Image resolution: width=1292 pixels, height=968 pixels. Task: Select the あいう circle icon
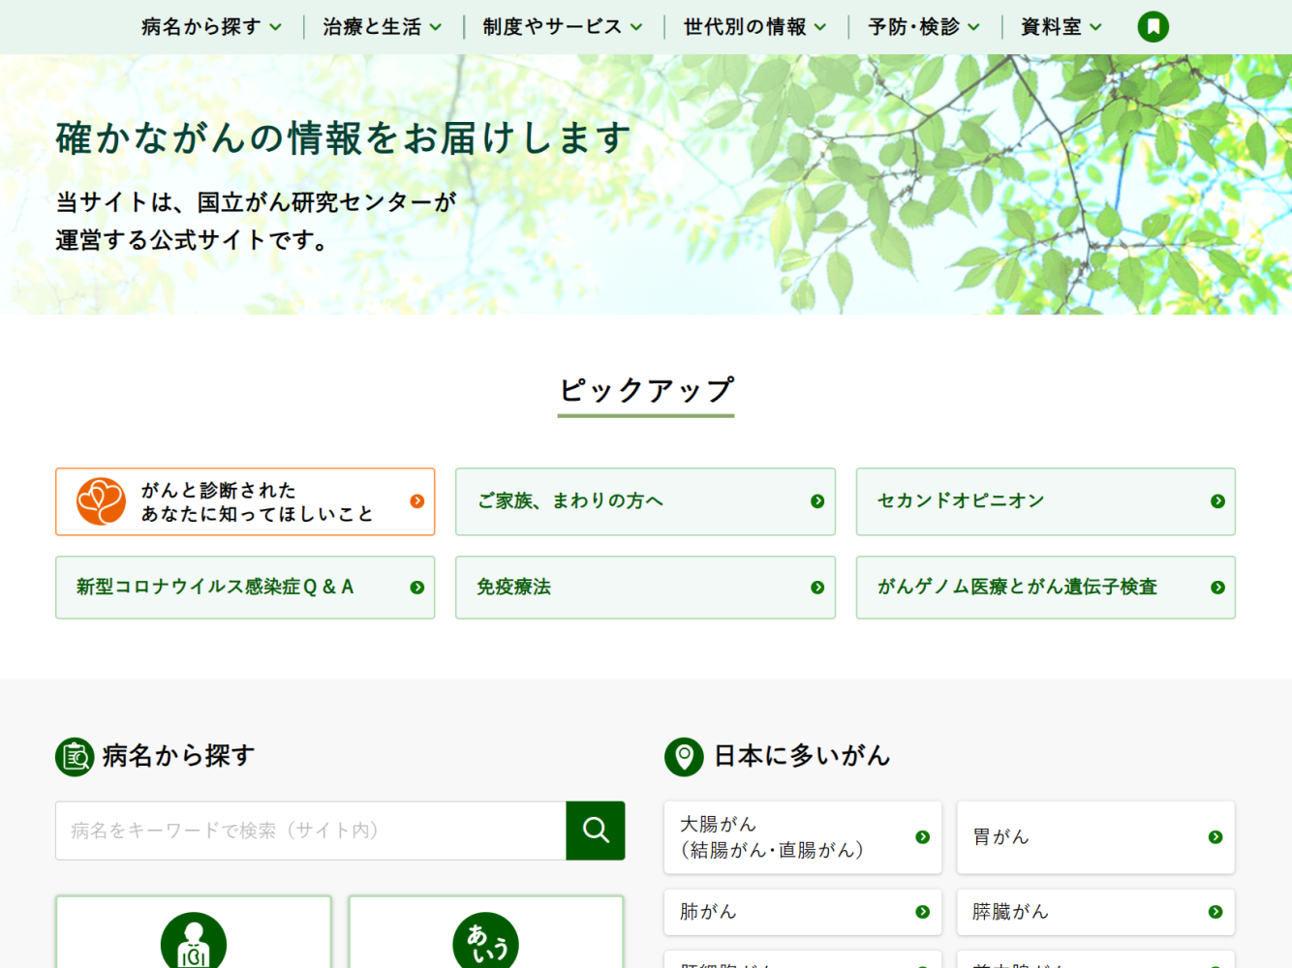pos(486,941)
